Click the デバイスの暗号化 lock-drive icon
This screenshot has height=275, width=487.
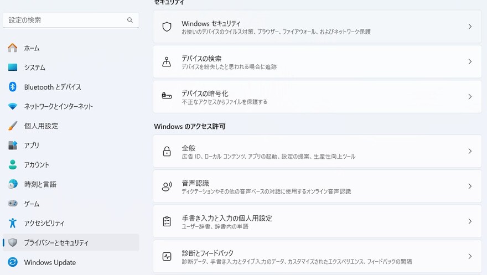coord(167,96)
